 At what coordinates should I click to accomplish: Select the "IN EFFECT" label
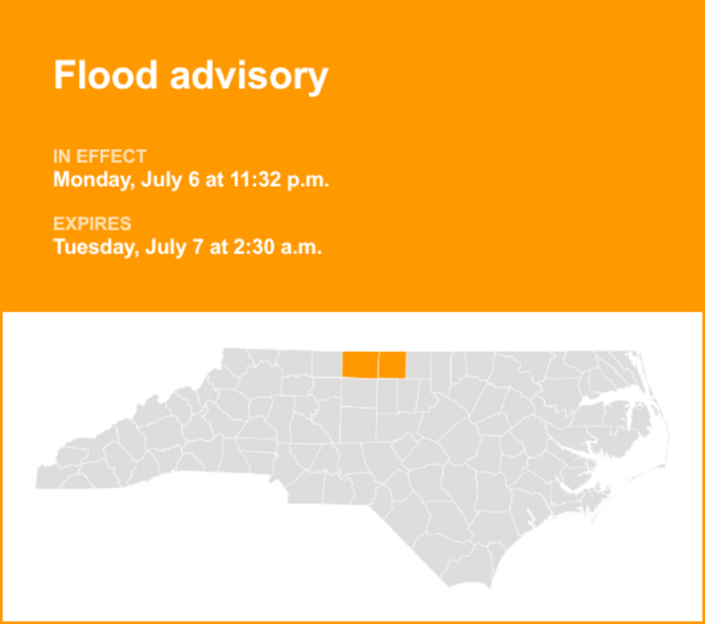click(x=100, y=156)
